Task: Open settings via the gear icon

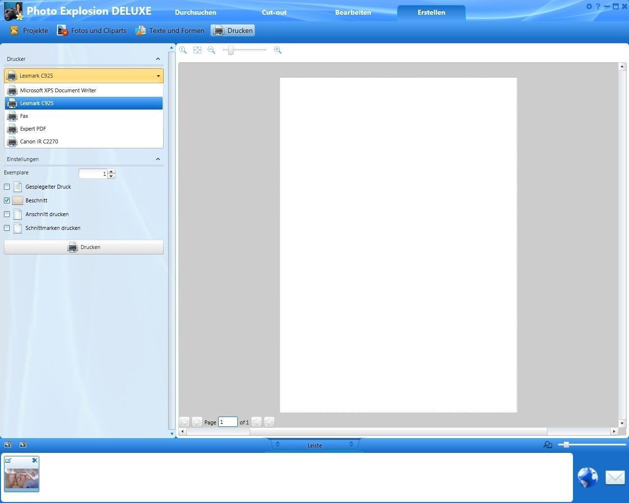Action: (589, 6)
